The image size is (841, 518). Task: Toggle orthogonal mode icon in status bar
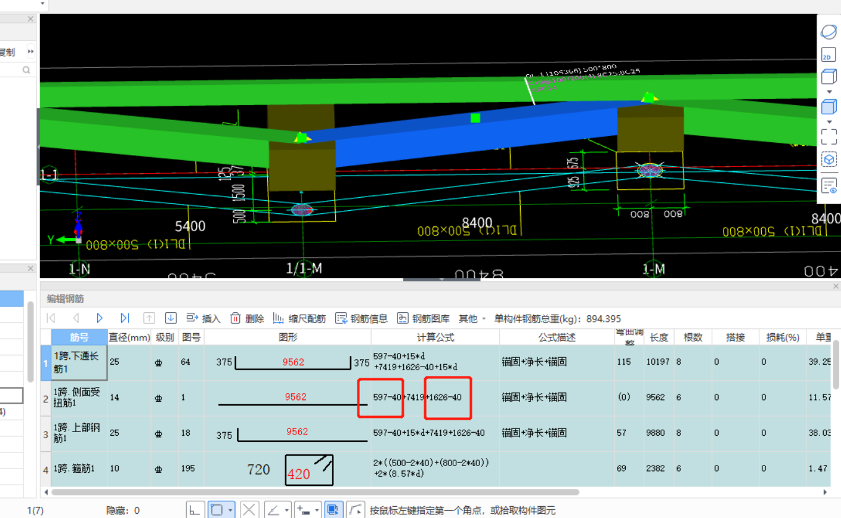(195, 510)
